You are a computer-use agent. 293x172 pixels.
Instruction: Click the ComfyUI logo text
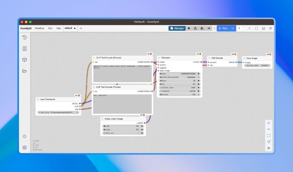pyautogui.click(x=26, y=28)
